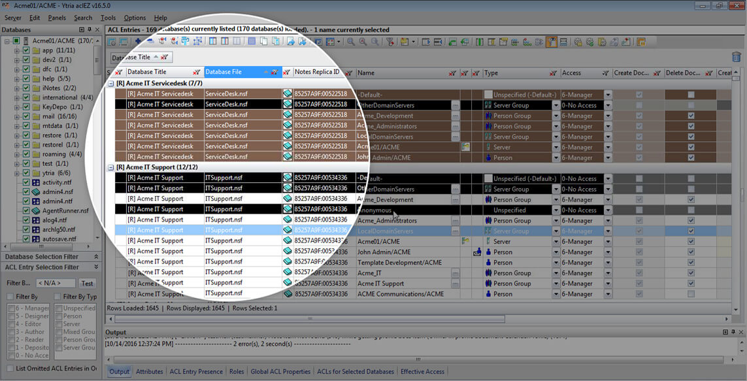Click the green double-bar column toolbar icon
Viewport: 747px width, 381px height.
tap(480, 42)
